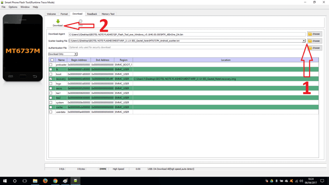Switch to the Memory Test tab

(108, 14)
